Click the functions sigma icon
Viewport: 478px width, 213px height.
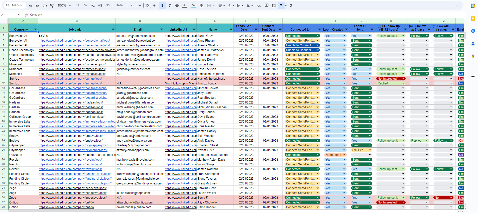tap(291, 6)
